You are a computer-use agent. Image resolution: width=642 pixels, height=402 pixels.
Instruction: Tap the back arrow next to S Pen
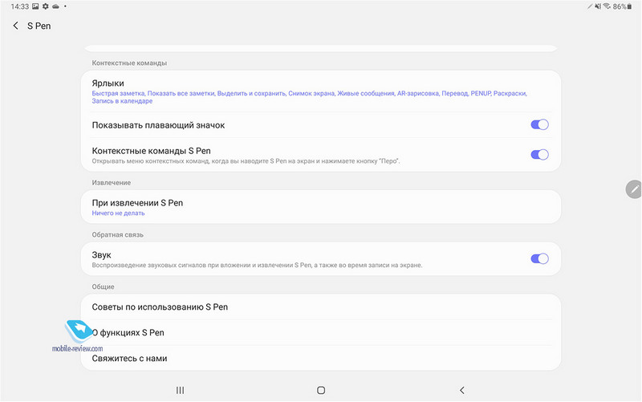(16, 26)
